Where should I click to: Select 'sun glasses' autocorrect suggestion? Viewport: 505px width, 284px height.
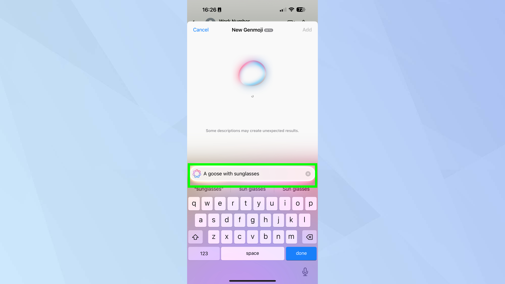point(252,189)
